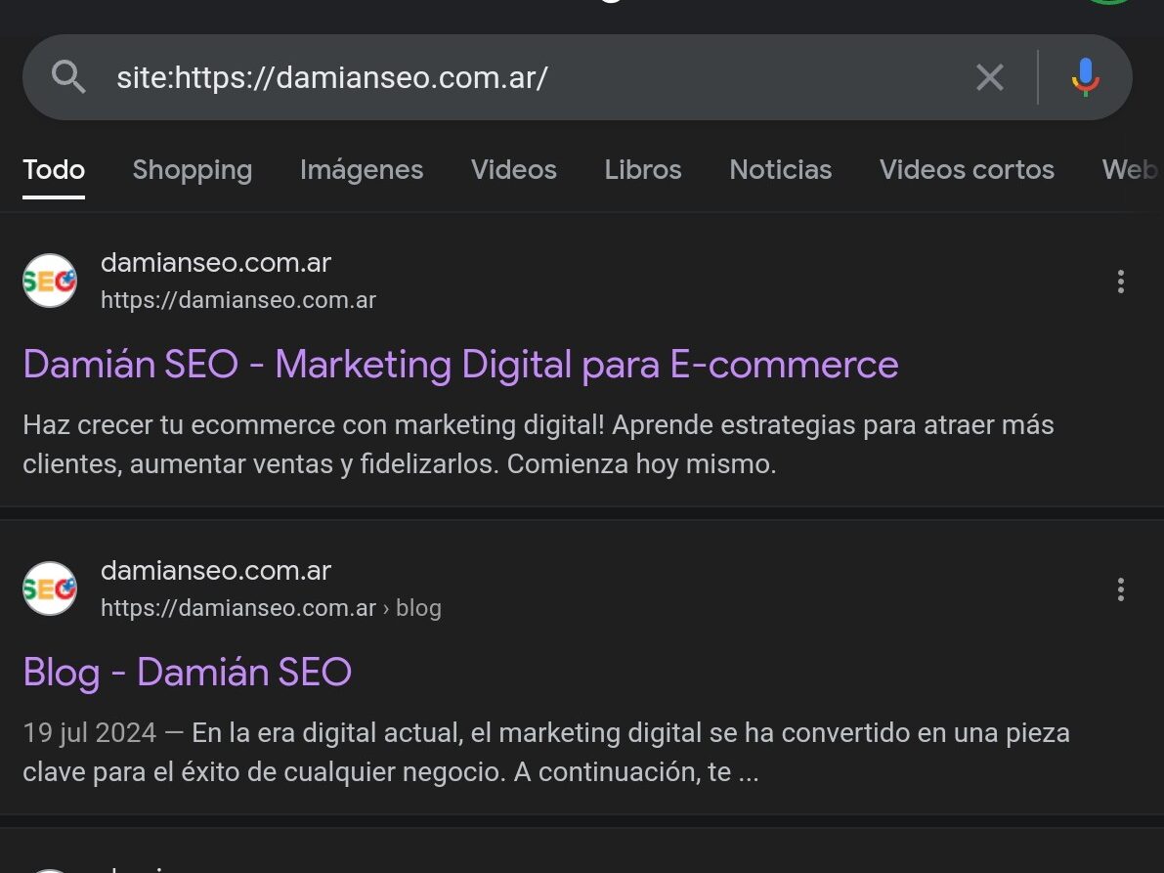Clear the search query with the X
This screenshot has height=873, width=1164.
(x=989, y=77)
